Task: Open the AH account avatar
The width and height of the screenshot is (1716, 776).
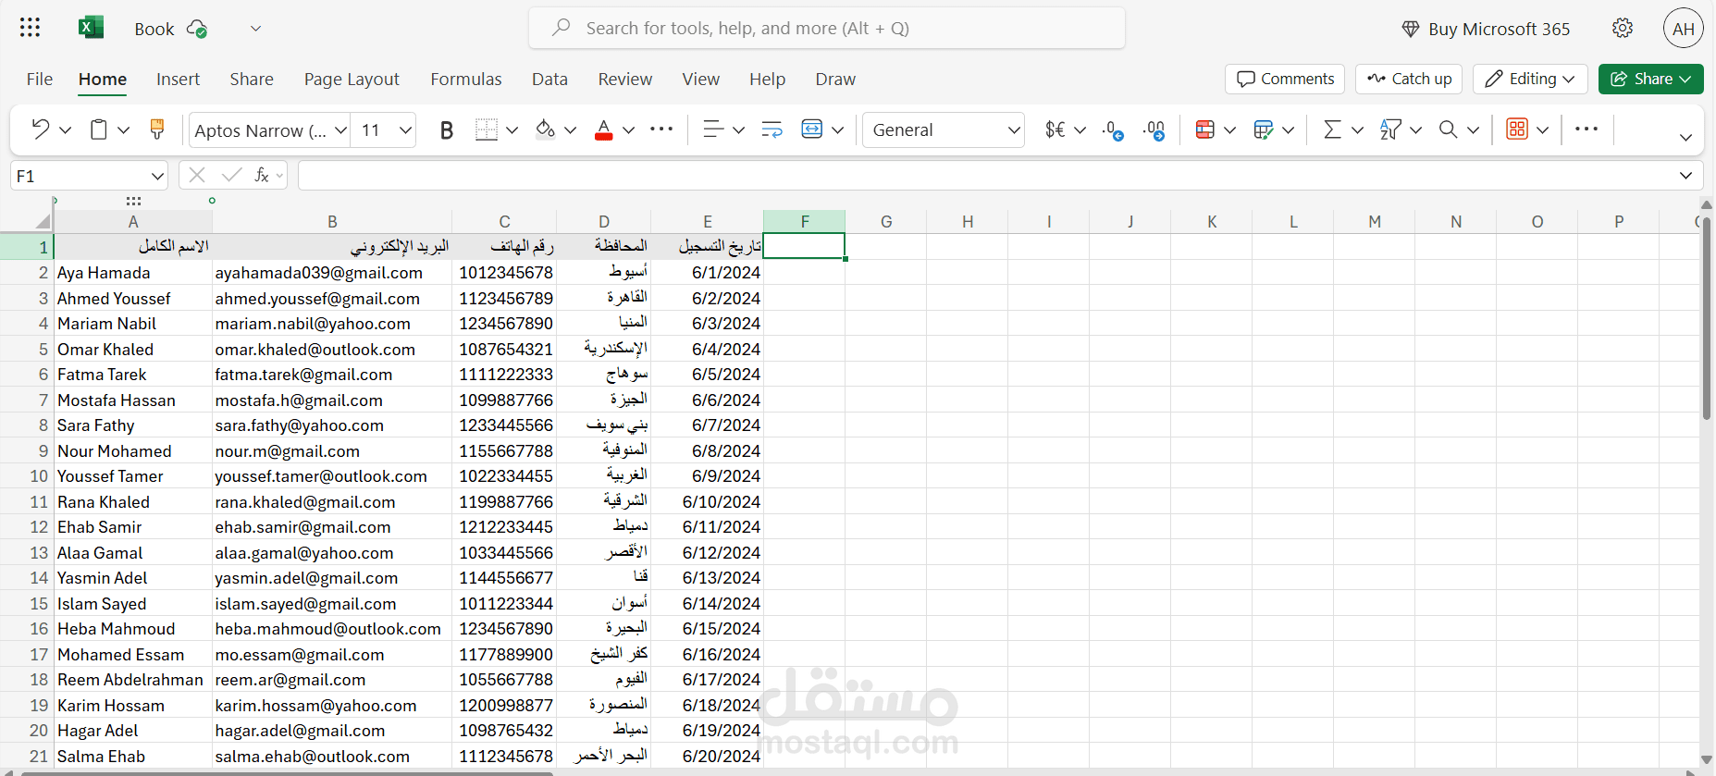Action: tap(1684, 28)
